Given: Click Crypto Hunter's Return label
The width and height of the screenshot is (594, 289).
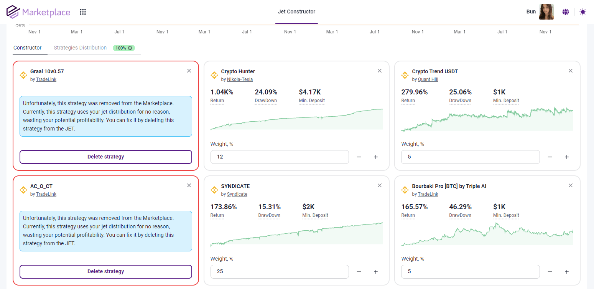Looking at the screenshot, I should (x=217, y=101).
